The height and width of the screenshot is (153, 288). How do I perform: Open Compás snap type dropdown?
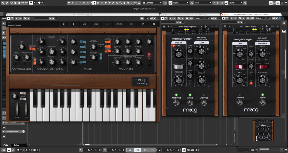(152, 3)
